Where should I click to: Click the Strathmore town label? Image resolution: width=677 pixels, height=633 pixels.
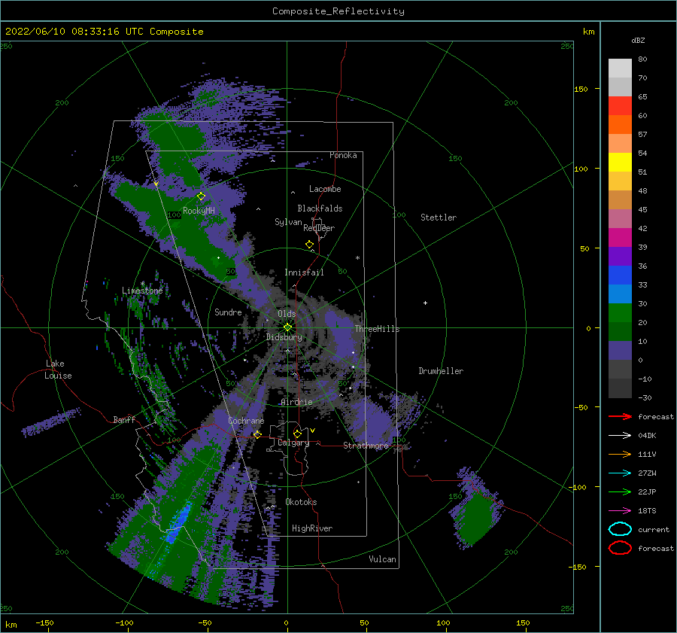(366, 446)
